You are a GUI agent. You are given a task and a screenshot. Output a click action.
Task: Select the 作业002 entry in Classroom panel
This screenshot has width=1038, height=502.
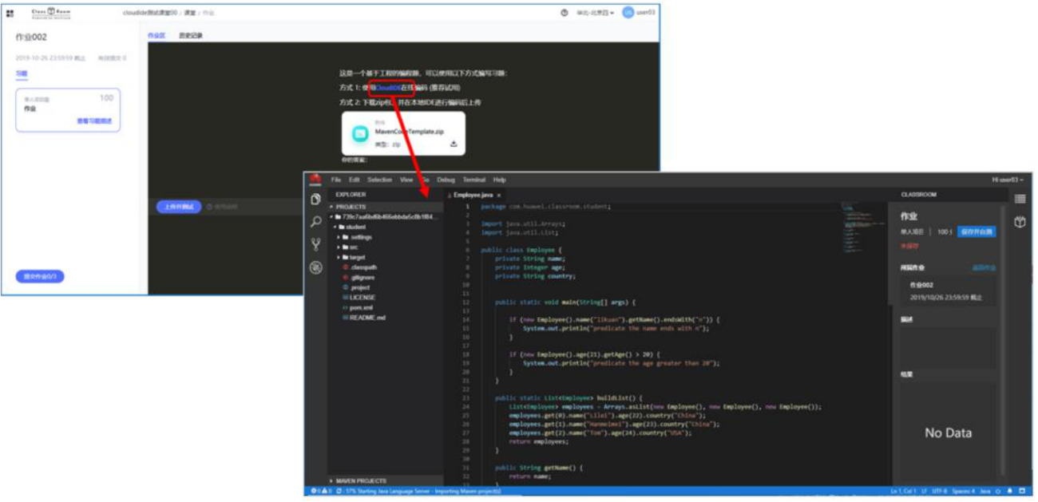[948, 291]
